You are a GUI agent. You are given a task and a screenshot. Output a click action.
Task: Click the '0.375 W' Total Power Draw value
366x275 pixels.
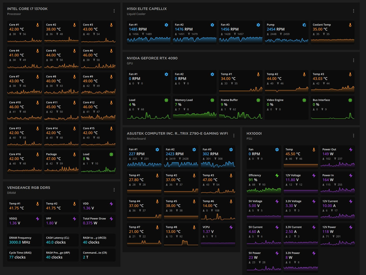coord(90,223)
